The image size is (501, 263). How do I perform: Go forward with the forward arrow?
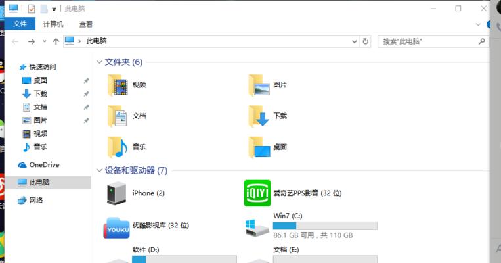[x=32, y=41]
